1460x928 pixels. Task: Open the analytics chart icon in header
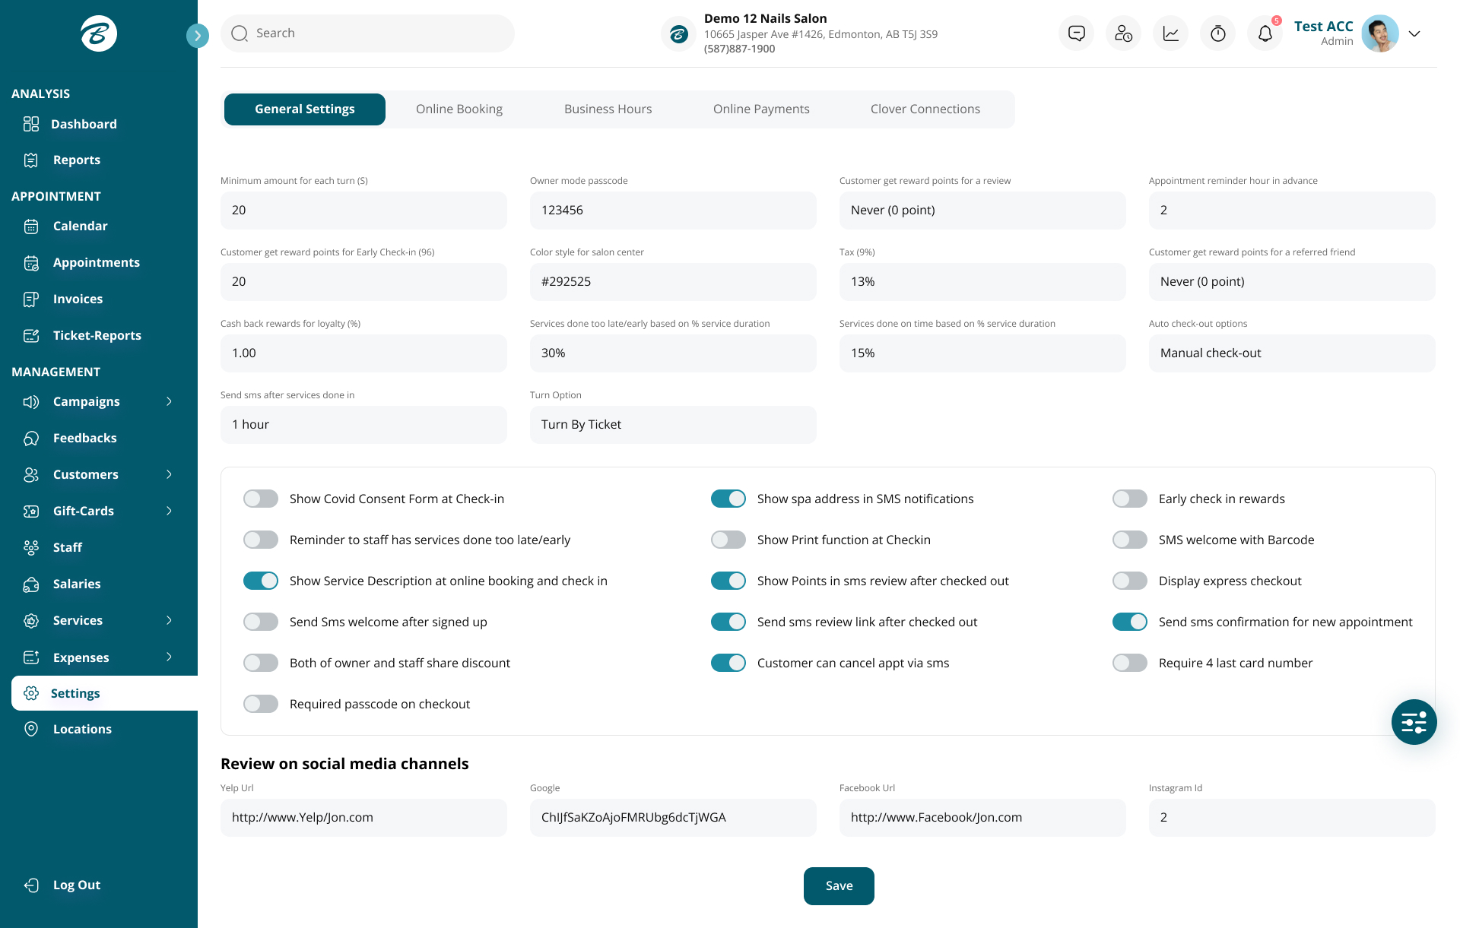pyautogui.click(x=1170, y=33)
